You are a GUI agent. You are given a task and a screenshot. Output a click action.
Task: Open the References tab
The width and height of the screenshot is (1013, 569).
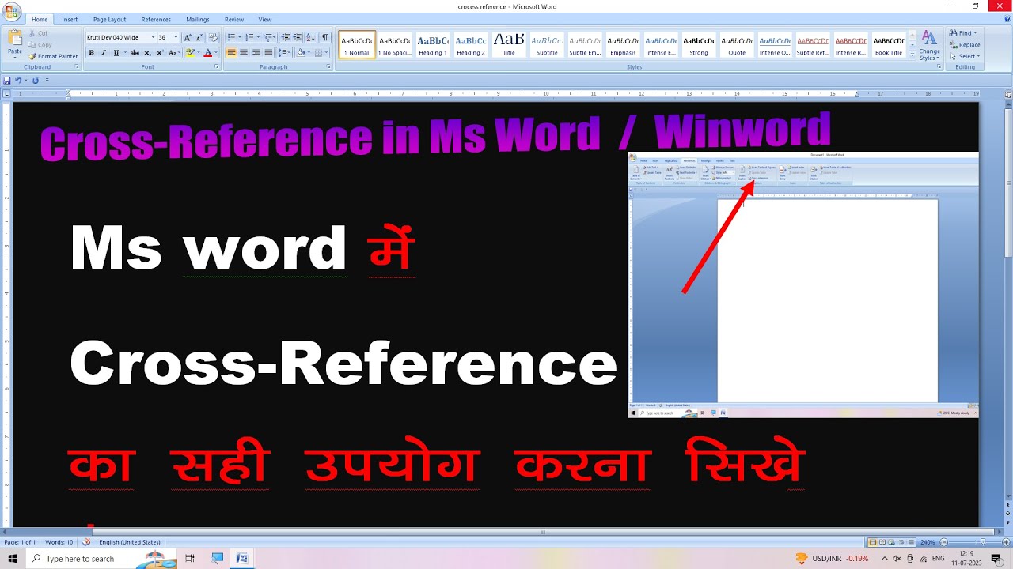pos(156,19)
